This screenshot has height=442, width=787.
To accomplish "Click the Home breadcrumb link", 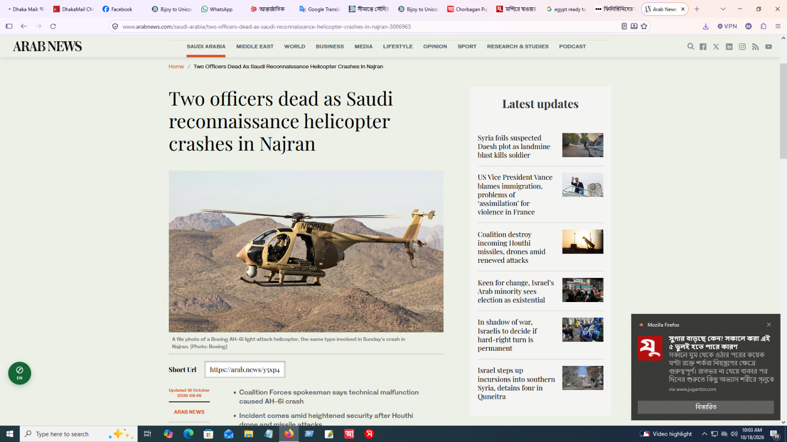I will [x=176, y=67].
